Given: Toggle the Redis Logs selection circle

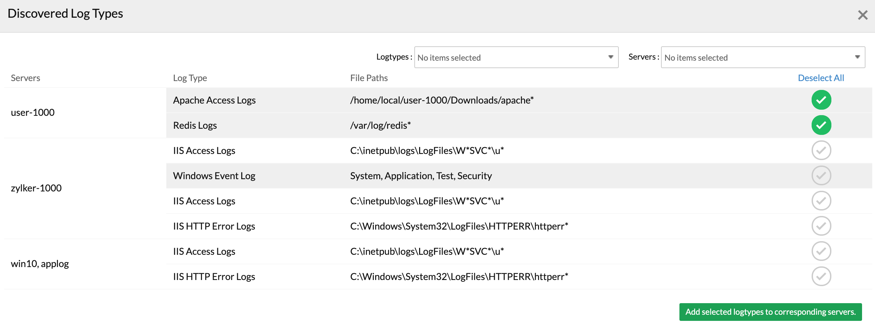Looking at the screenshot, I should coord(821,125).
